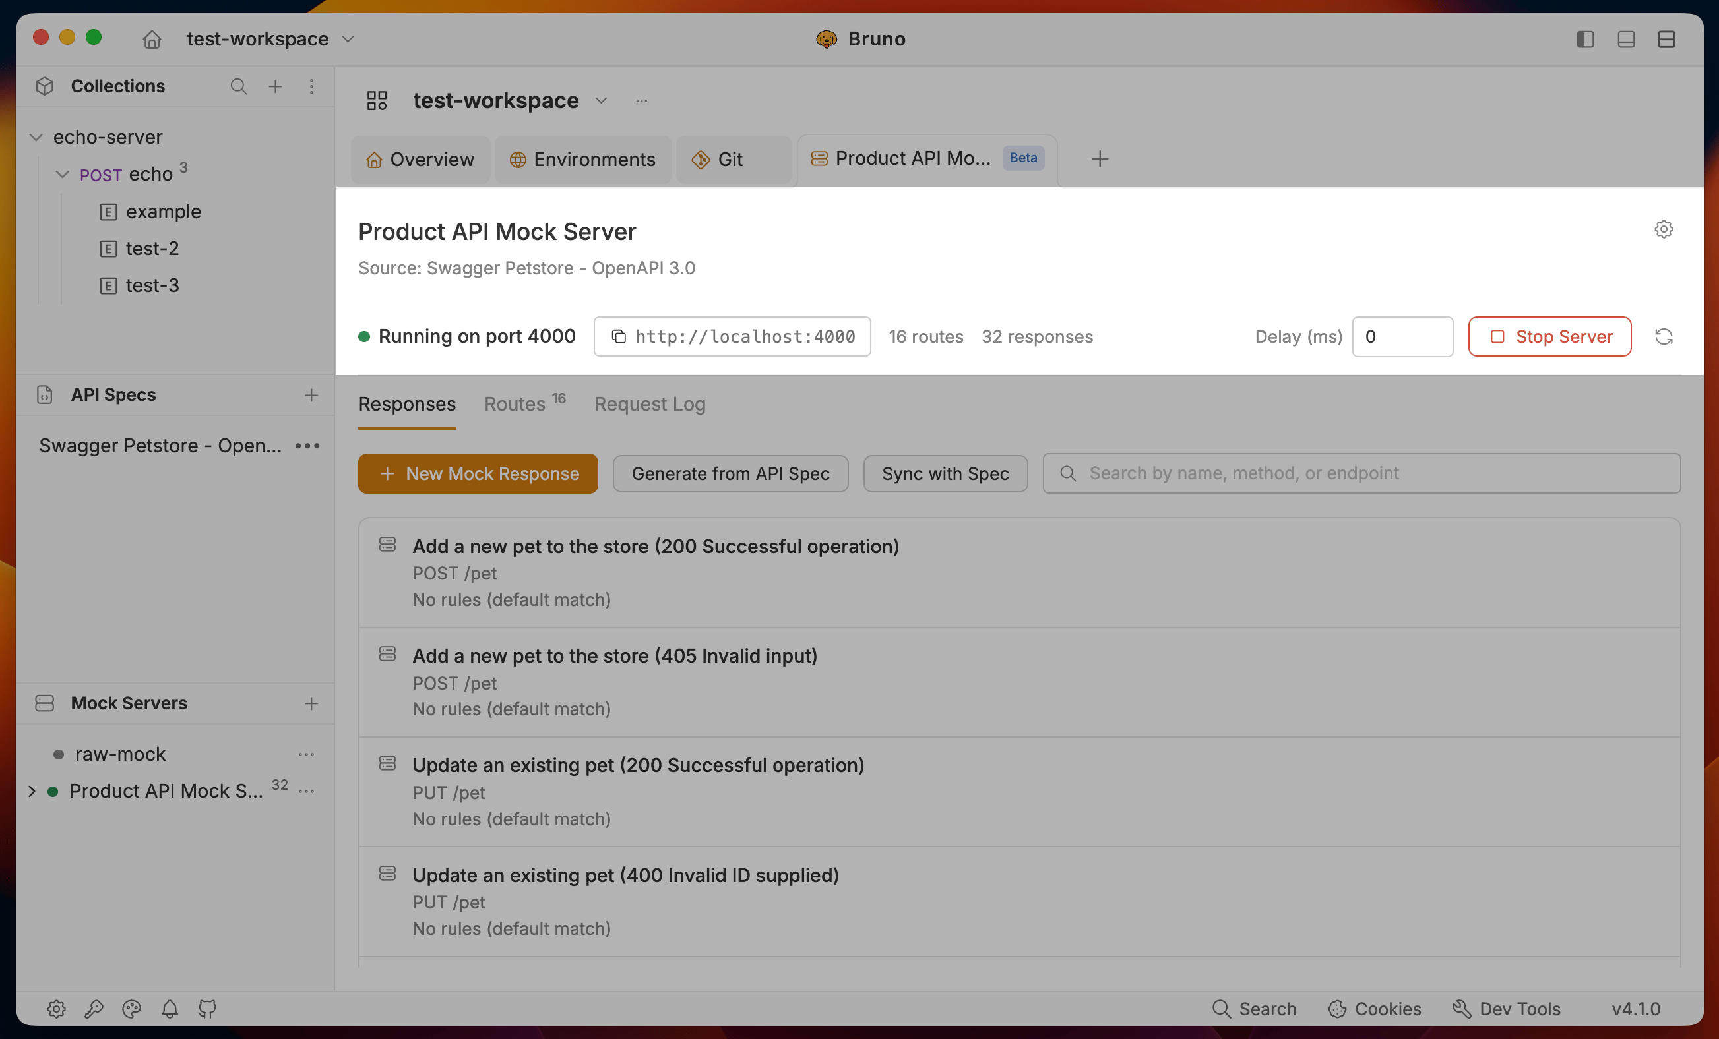This screenshot has width=1719, height=1039.
Task: Open Search in the status bar
Action: pyautogui.click(x=1254, y=1009)
